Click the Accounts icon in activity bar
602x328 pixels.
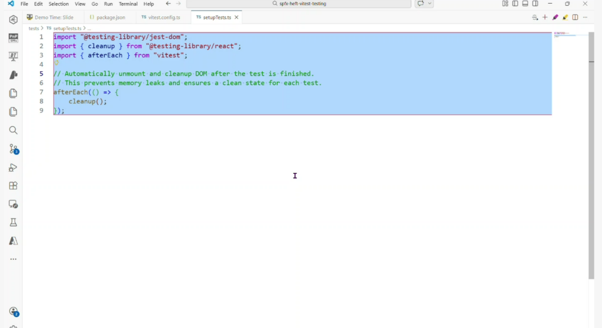click(x=13, y=312)
